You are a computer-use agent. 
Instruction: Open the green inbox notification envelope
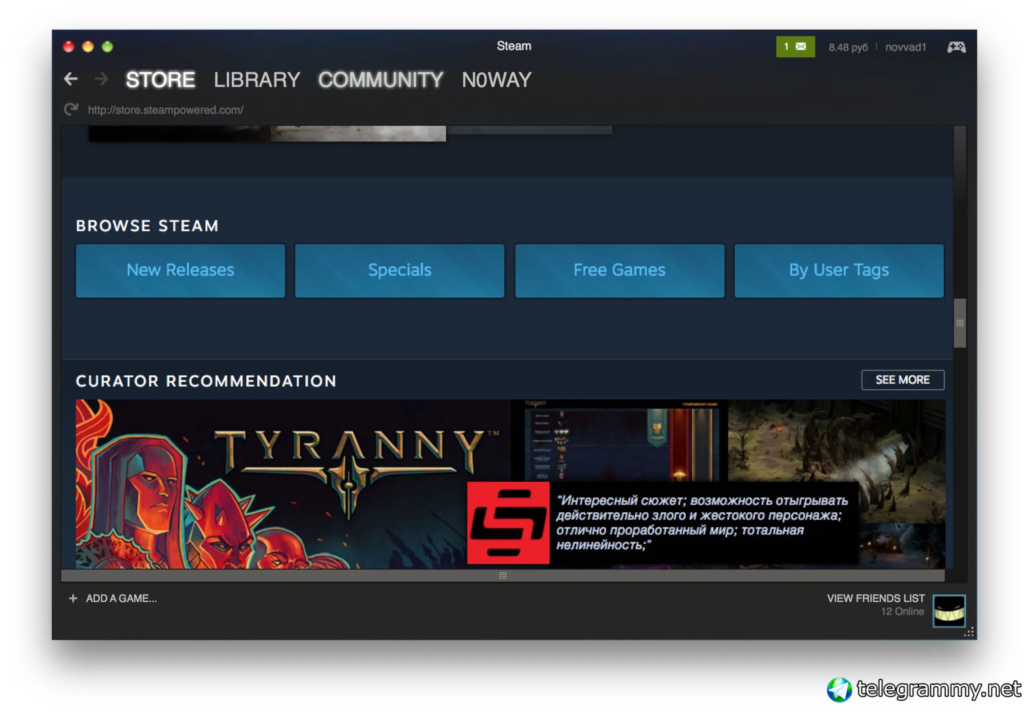pos(795,47)
